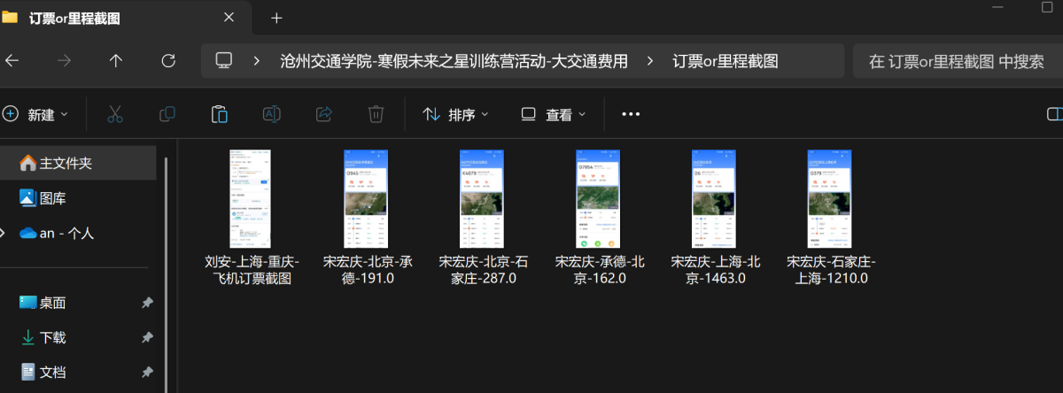The height and width of the screenshot is (393, 1063).
Task: Open the 查看 (View) dropdown
Action: [x=554, y=114]
